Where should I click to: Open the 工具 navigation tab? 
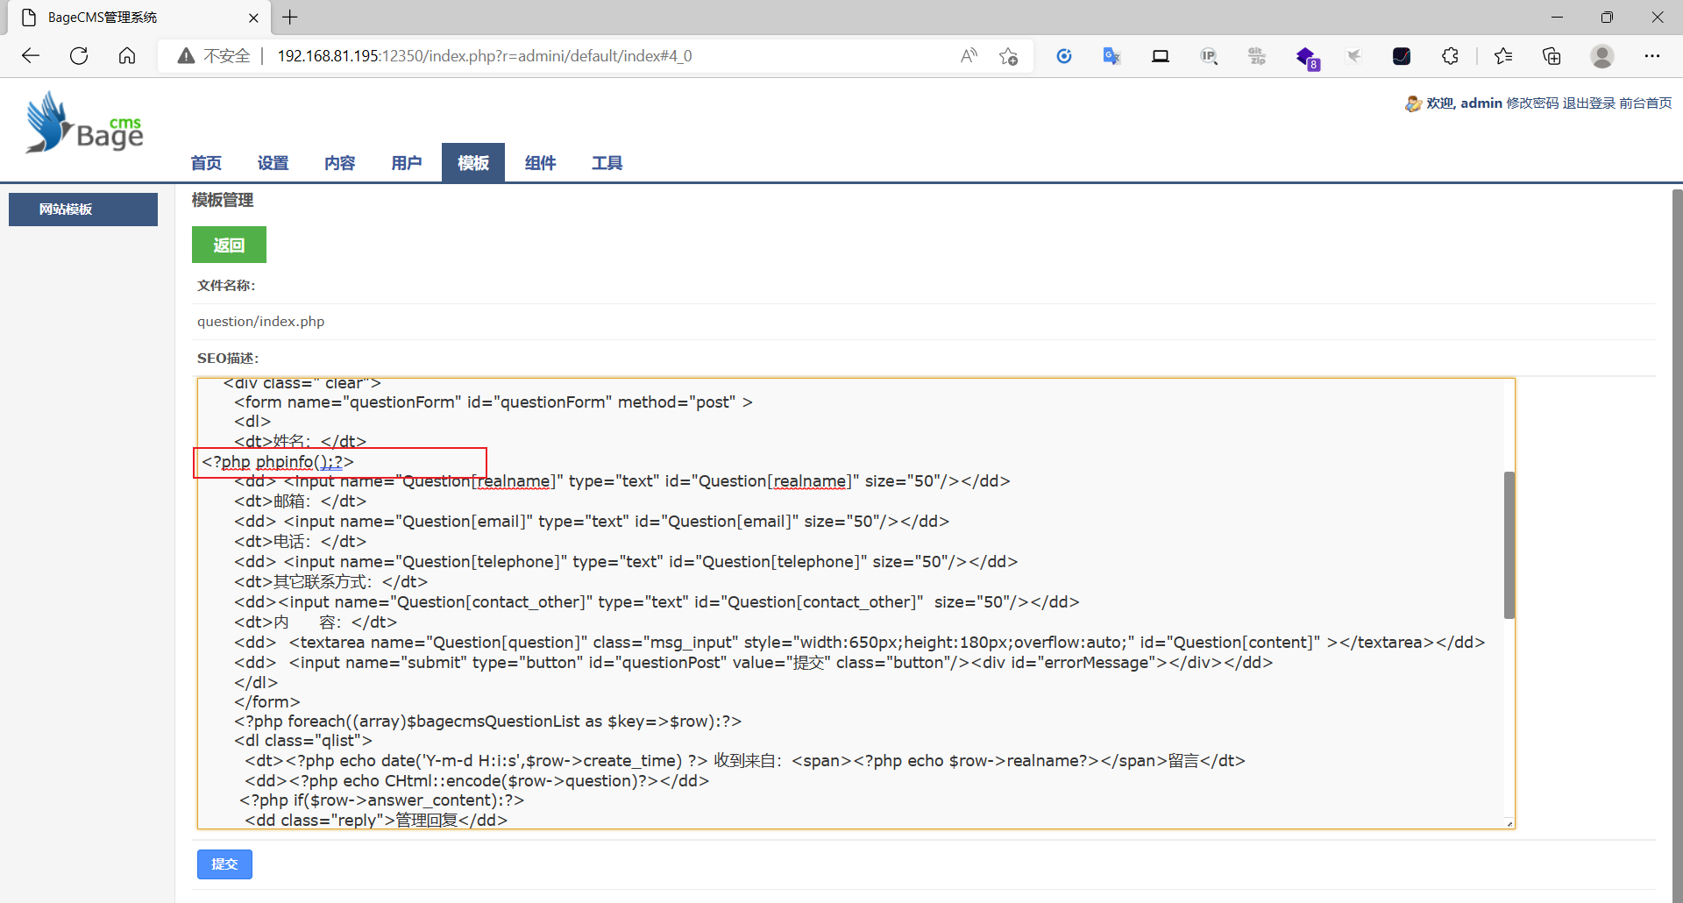click(607, 163)
